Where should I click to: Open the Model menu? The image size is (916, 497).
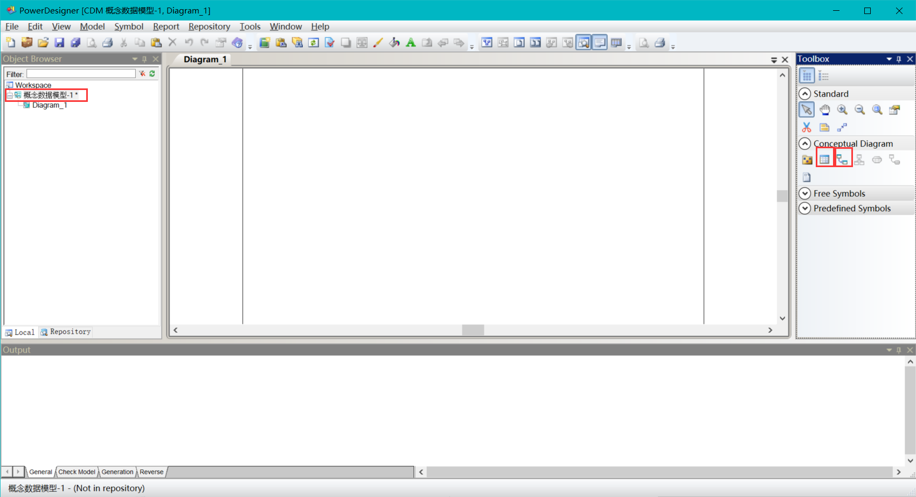click(92, 26)
